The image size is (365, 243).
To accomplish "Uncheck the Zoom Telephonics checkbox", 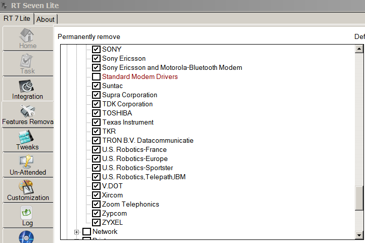I will pos(96,204).
